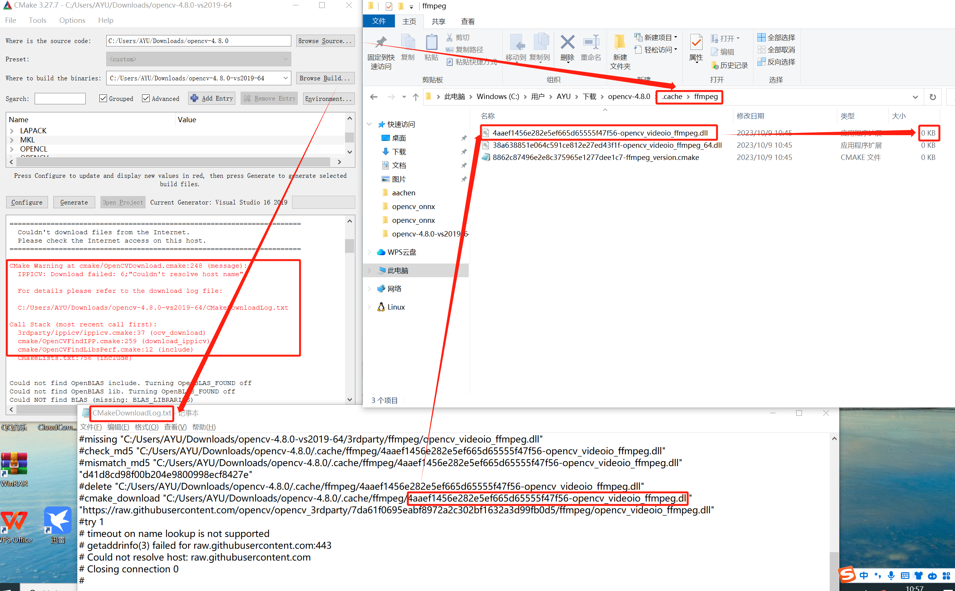Open the aachen folder in sidebar
The image size is (955, 591).
[x=403, y=193]
